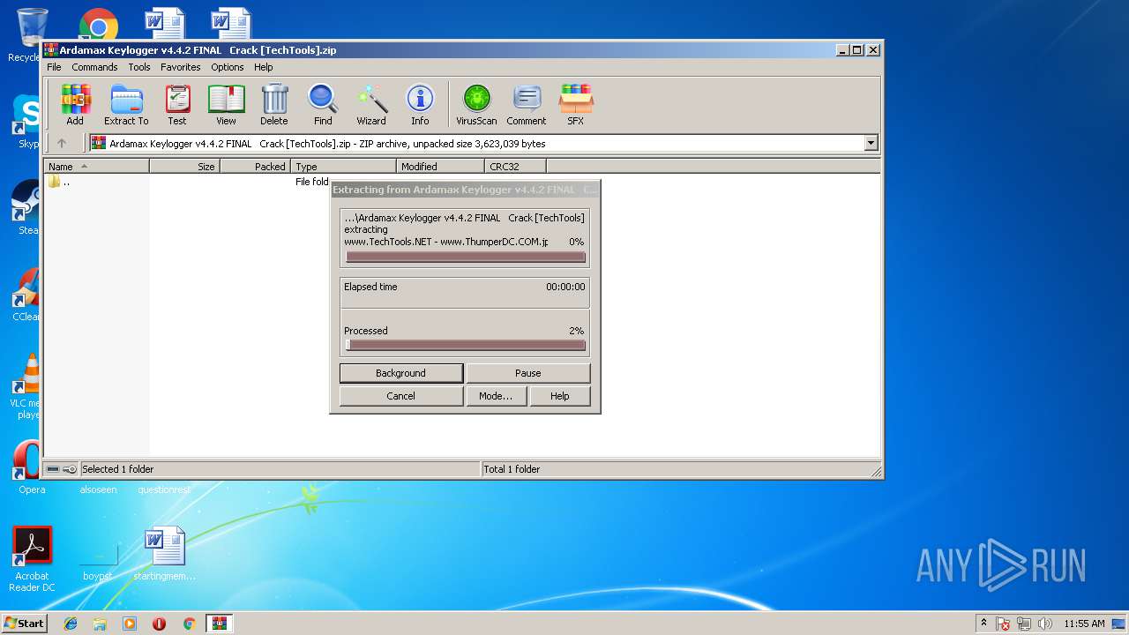Sort by the Type column header
1129x635 pixels.
point(343,166)
